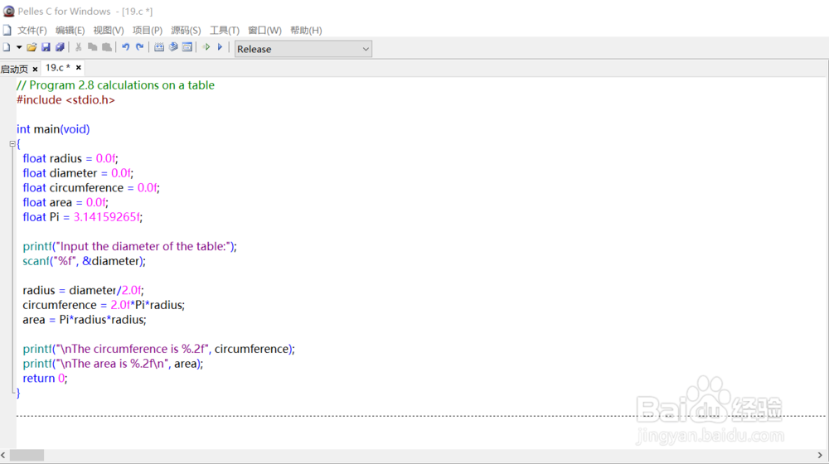
Task: Open the 工具(T) menu
Action: (x=224, y=30)
